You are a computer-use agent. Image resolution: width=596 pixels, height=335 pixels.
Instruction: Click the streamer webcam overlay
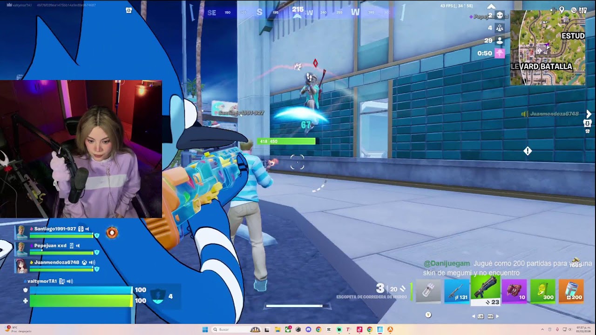click(x=81, y=149)
